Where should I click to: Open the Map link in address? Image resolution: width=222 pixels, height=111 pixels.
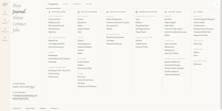pyautogui.click(x=32, y=87)
